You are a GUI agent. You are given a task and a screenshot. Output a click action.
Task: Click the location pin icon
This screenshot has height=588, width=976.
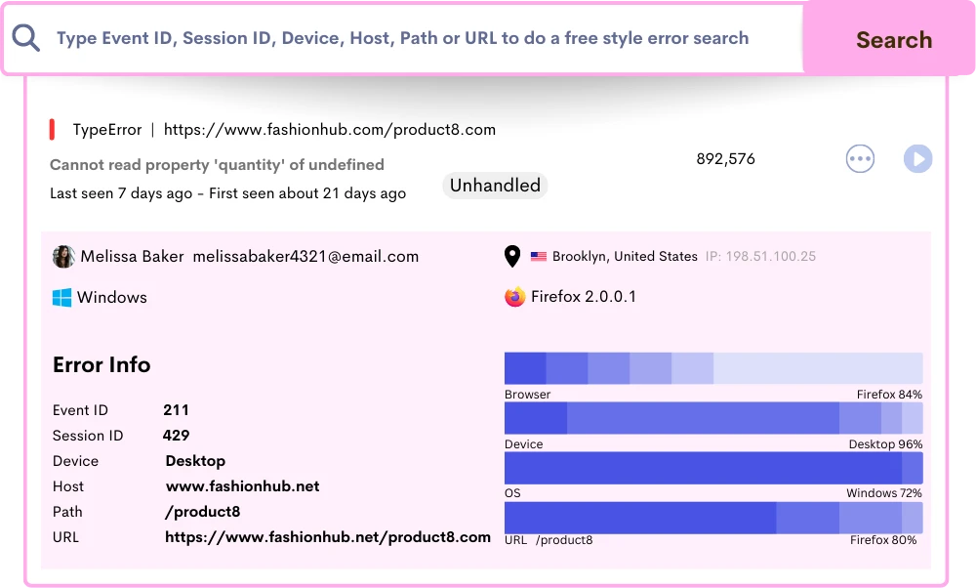coord(512,256)
